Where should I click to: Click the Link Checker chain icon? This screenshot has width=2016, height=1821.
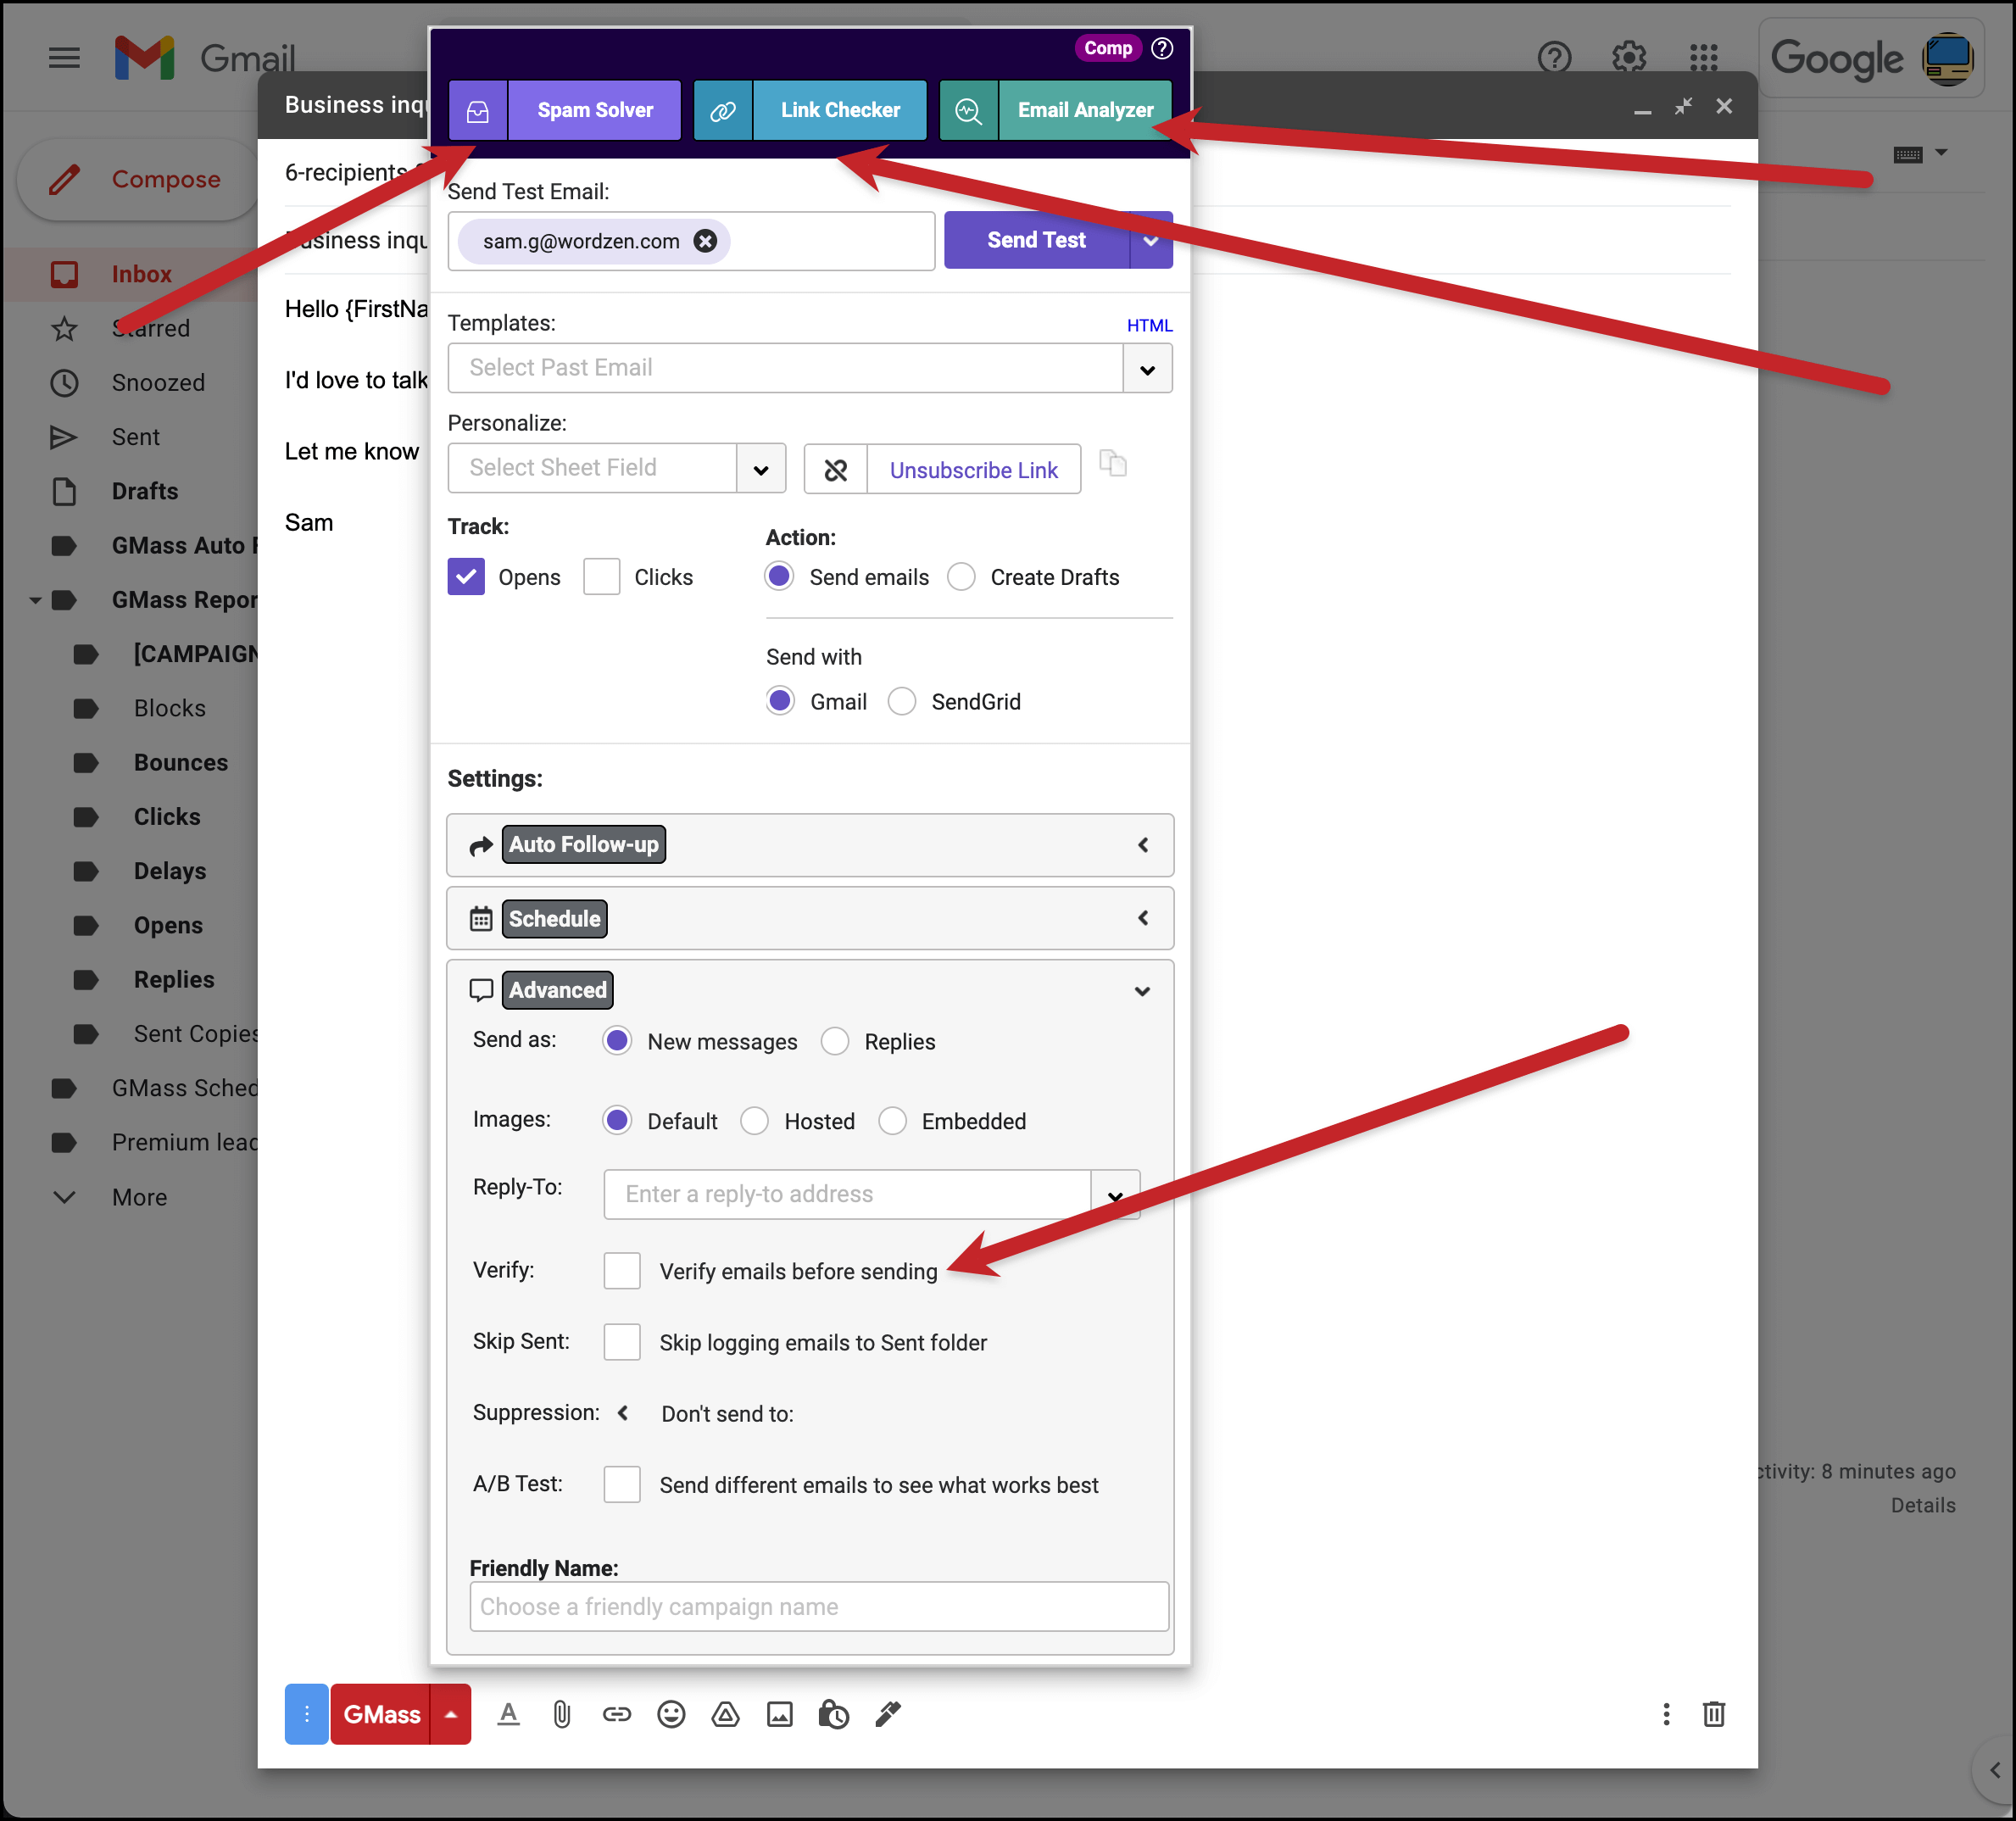(723, 111)
